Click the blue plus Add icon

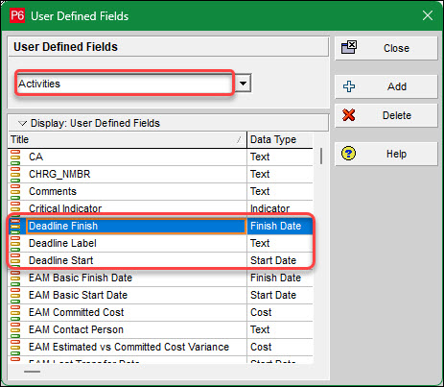point(349,86)
